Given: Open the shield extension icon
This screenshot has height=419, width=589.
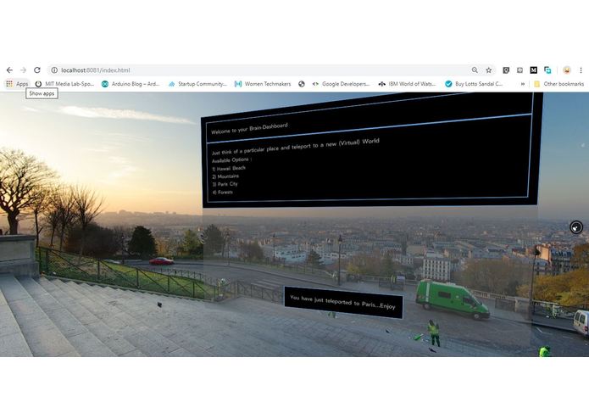Looking at the screenshot, I should 506,70.
